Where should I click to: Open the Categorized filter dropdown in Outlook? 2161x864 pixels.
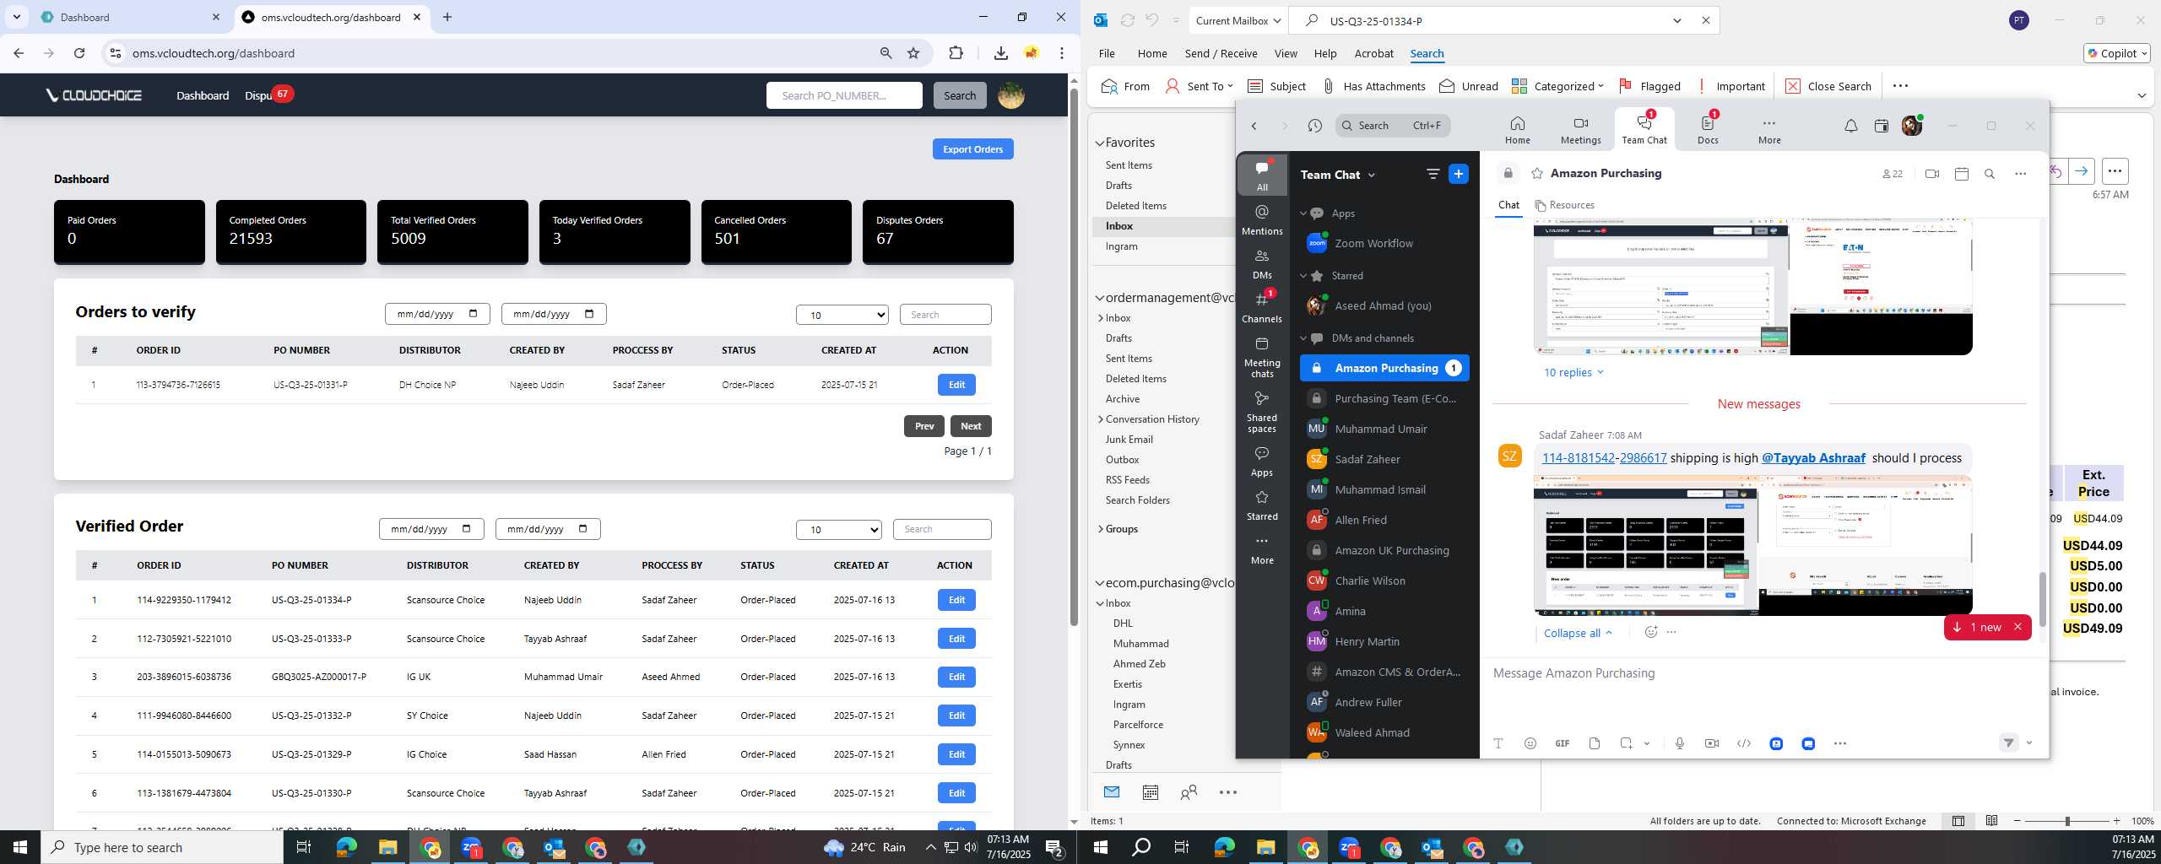[x=1557, y=86]
